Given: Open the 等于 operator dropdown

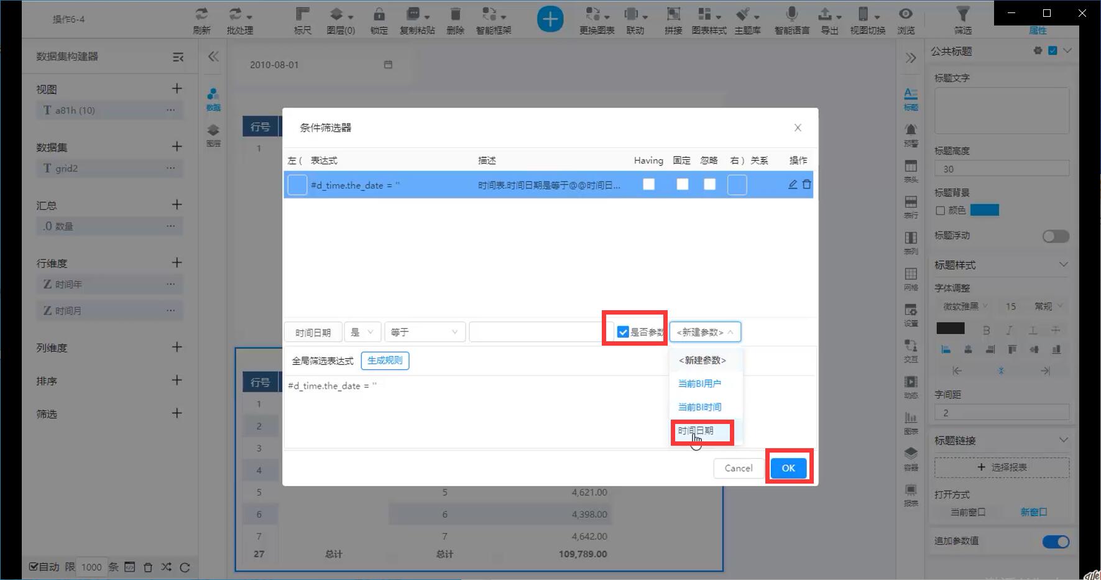Looking at the screenshot, I should pos(424,332).
